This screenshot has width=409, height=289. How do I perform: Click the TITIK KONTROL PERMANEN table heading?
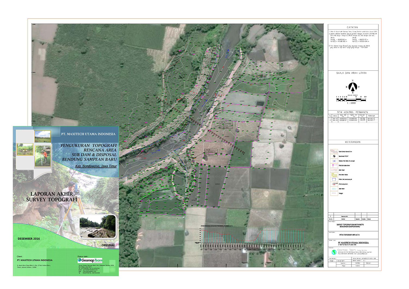coord(352,112)
